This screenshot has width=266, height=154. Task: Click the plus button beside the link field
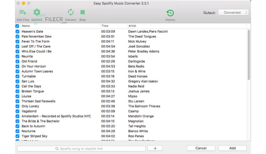155,148
